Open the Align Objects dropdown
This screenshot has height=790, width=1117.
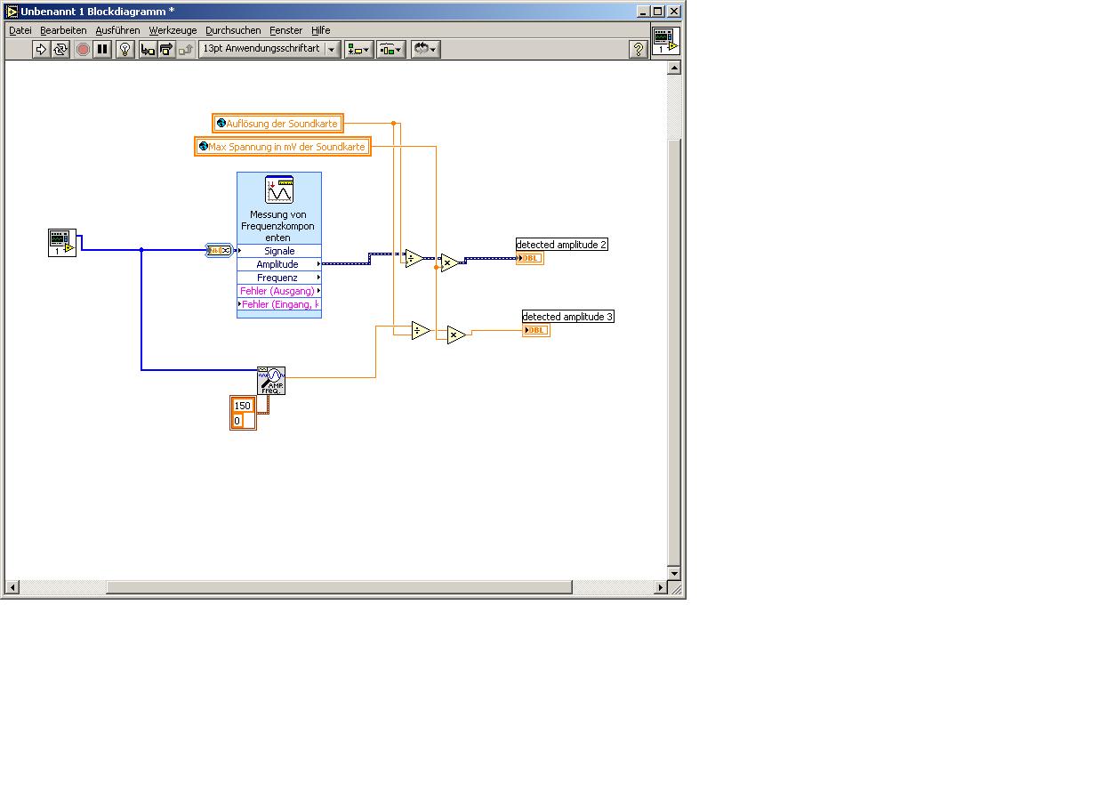[359, 50]
